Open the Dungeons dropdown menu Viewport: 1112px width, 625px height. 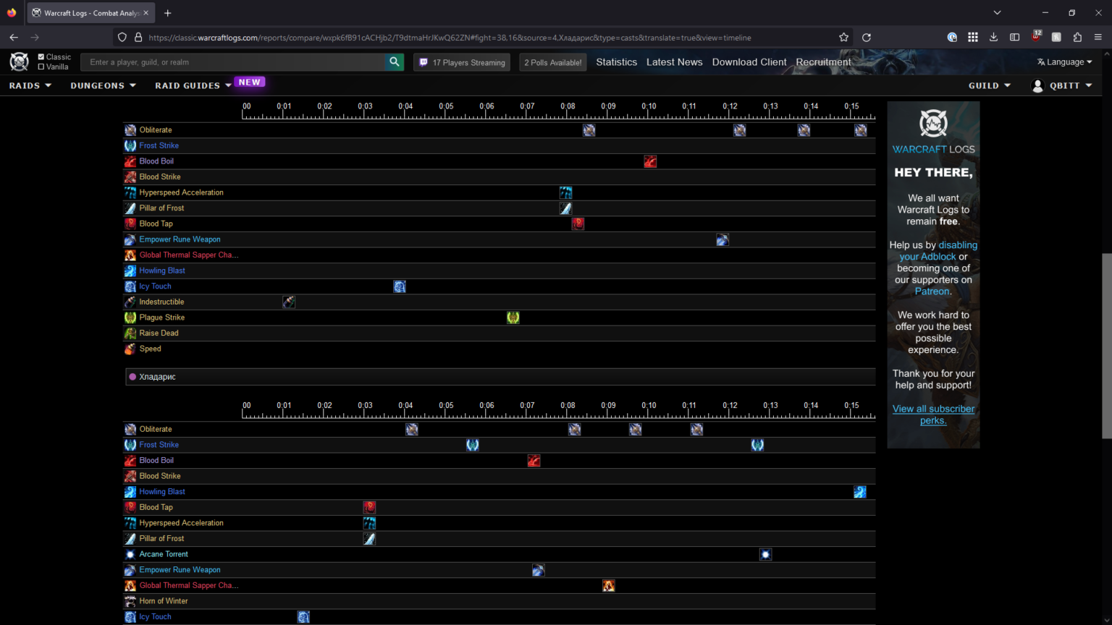[x=103, y=85]
